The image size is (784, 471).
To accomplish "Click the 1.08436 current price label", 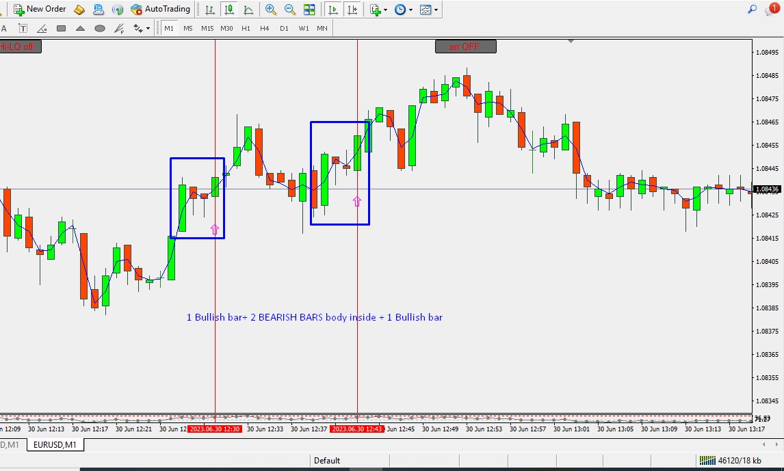I will tap(768, 189).
